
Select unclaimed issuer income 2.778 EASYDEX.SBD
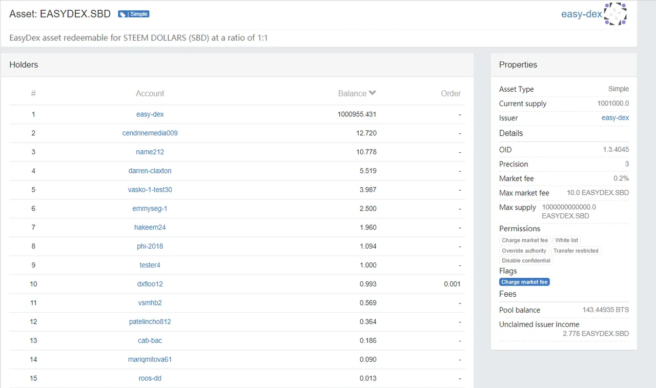tap(596, 334)
